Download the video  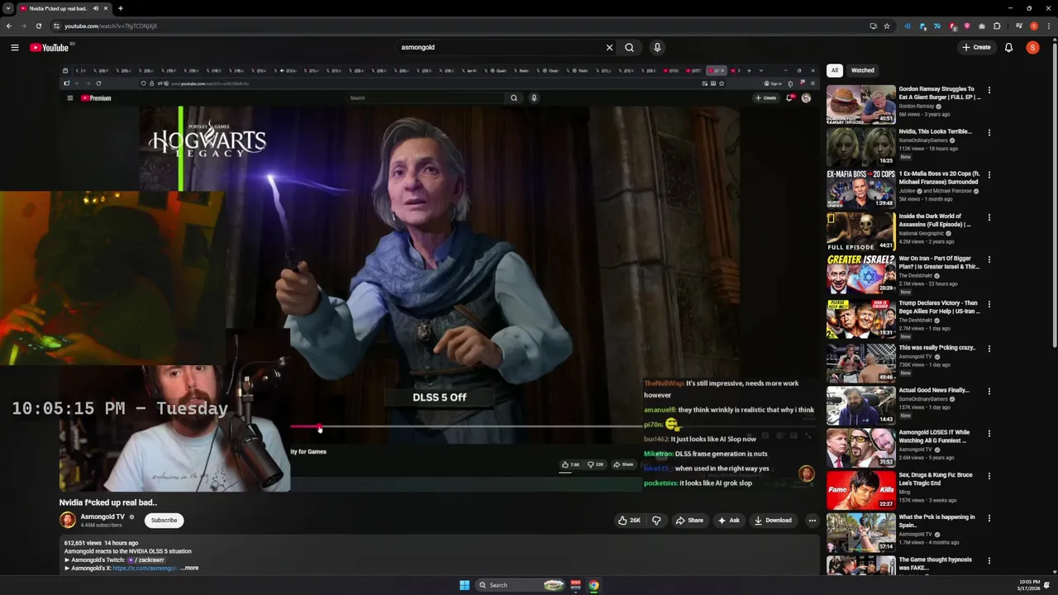pos(773,521)
